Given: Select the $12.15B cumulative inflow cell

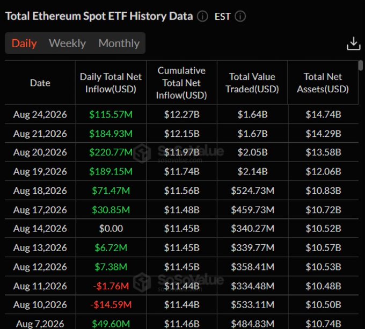Looking at the screenshot, I should pos(181,134).
